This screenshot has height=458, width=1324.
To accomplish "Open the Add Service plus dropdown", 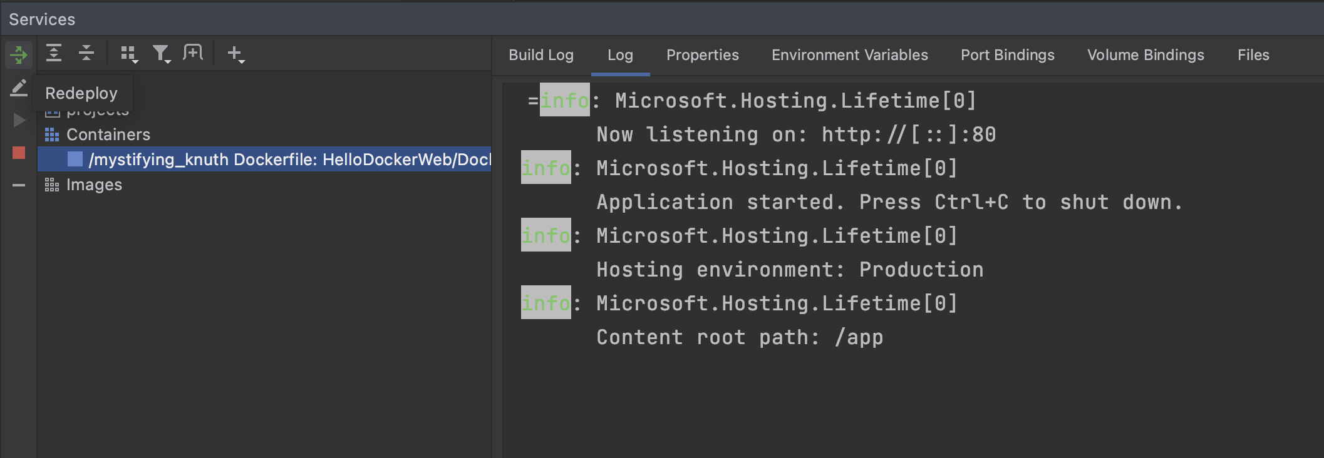I will pyautogui.click(x=235, y=54).
